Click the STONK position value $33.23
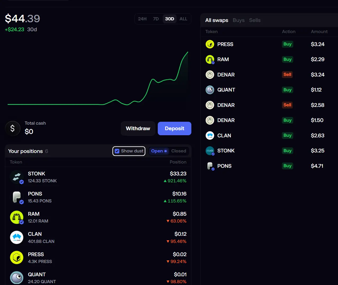The height and width of the screenshot is (285, 338). click(x=178, y=174)
